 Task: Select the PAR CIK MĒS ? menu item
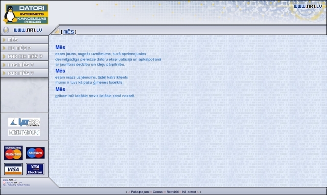(x=24, y=57)
